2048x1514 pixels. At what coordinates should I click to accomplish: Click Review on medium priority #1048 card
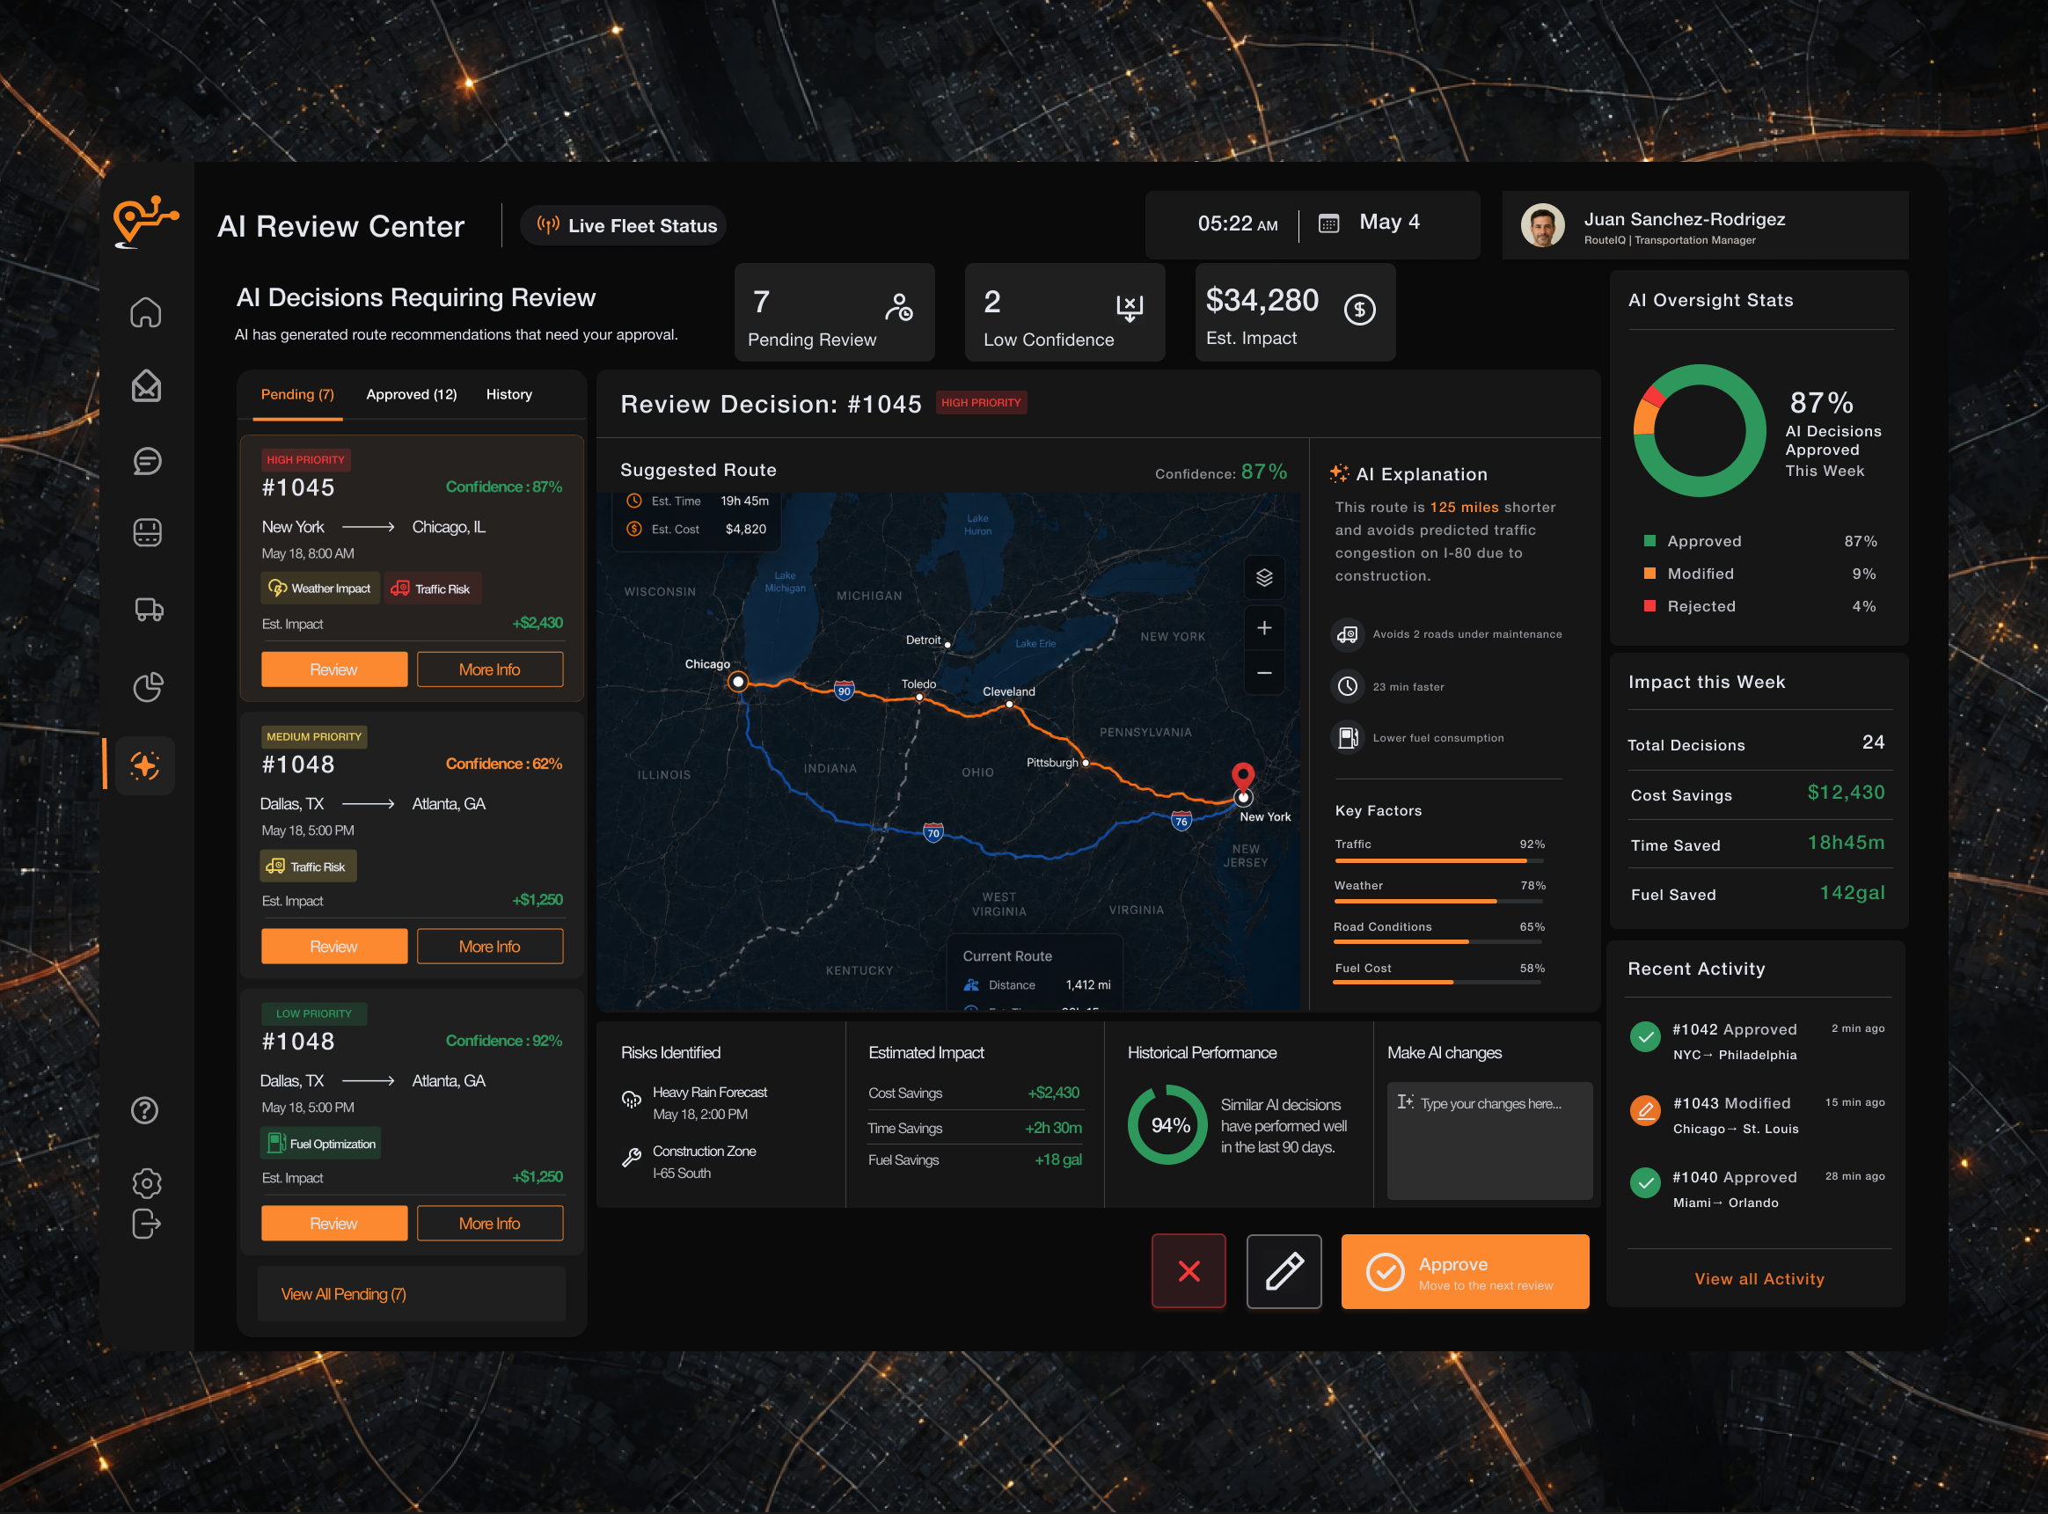click(333, 946)
